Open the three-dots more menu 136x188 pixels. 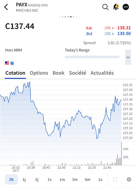point(126,7)
